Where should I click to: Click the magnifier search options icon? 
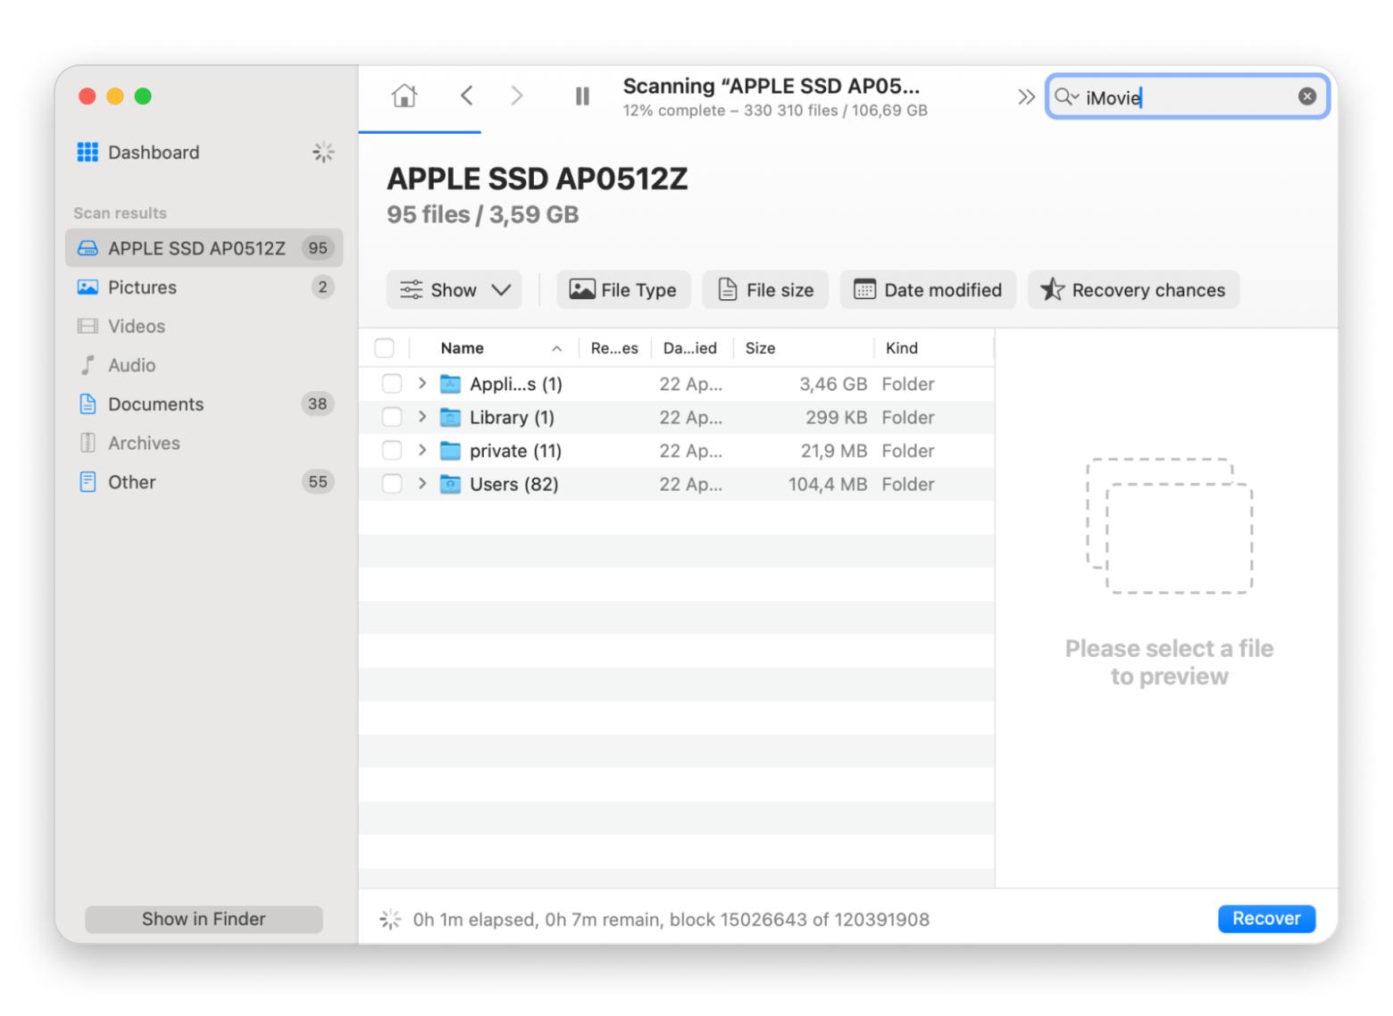click(1065, 96)
